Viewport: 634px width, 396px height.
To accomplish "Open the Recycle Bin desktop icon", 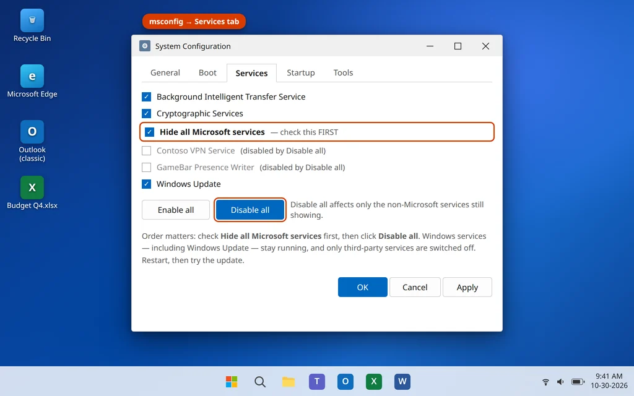I will click(32, 26).
